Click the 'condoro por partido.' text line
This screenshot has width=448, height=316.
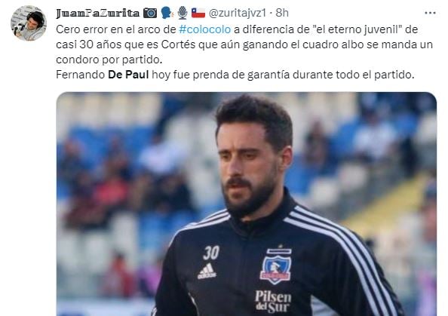pos(109,60)
